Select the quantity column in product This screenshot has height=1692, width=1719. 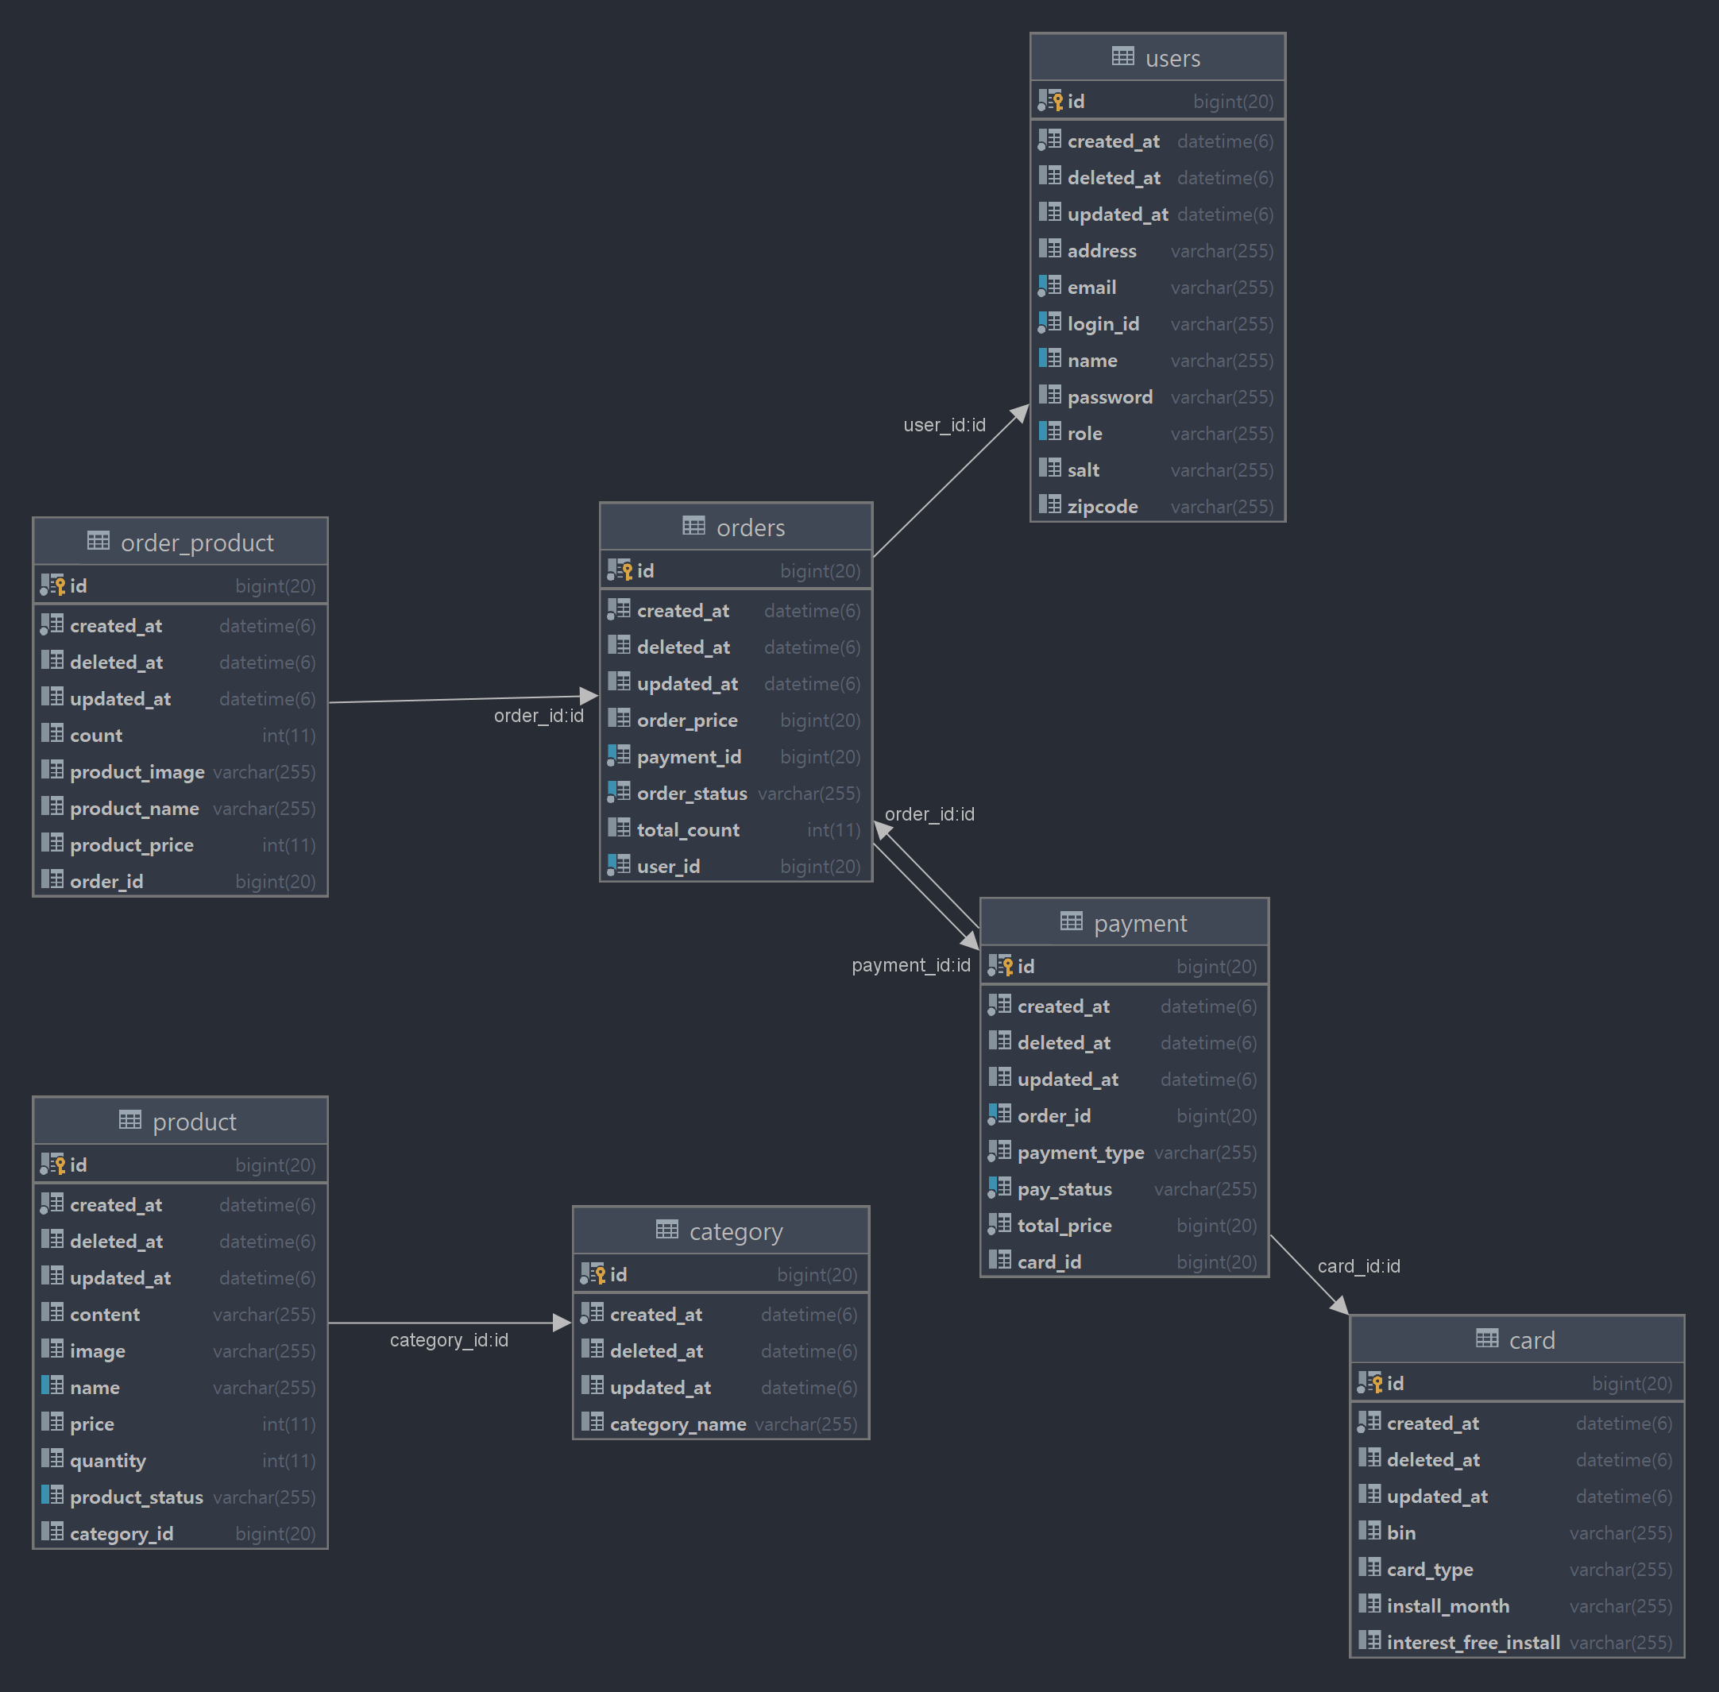coord(180,1460)
